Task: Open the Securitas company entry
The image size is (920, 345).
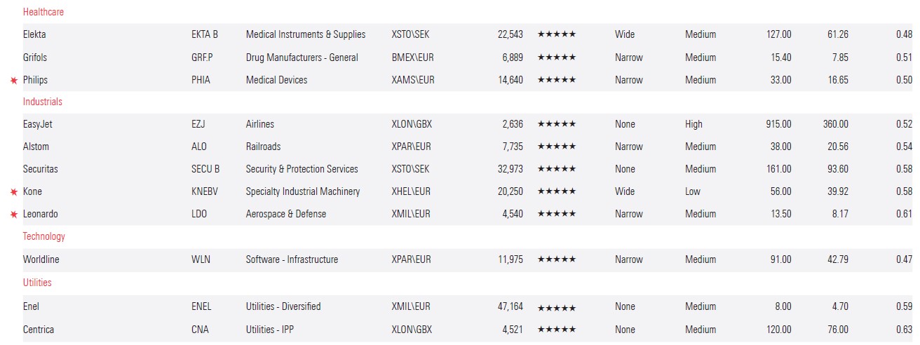Action: pyautogui.click(x=41, y=169)
